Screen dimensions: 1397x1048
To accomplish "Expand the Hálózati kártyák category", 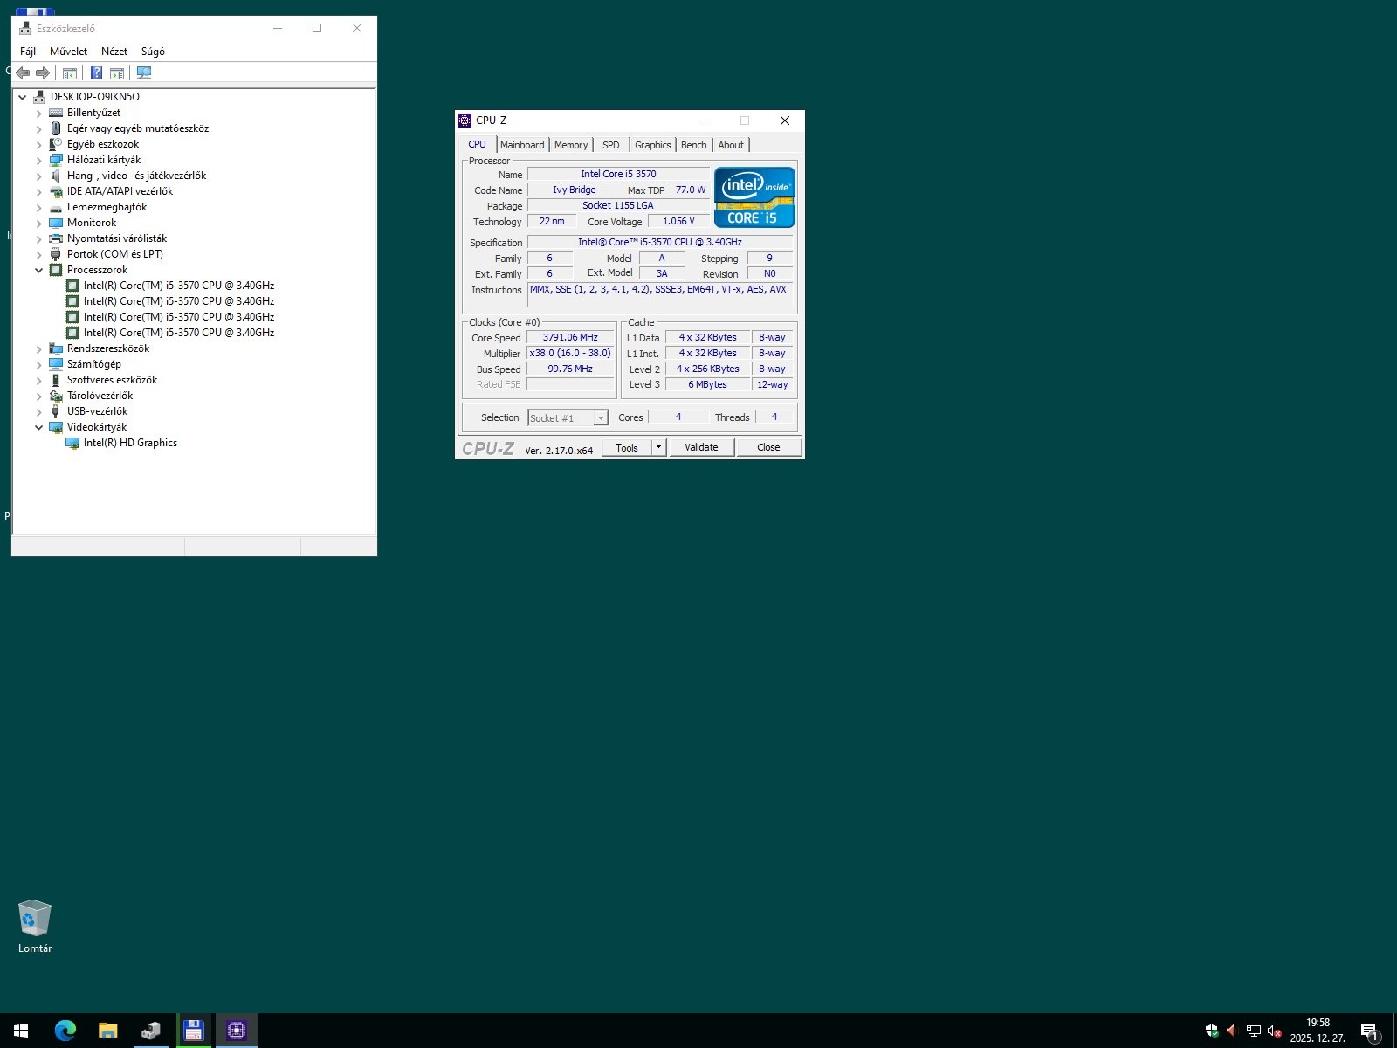I will pyautogui.click(x=39, y=161).
